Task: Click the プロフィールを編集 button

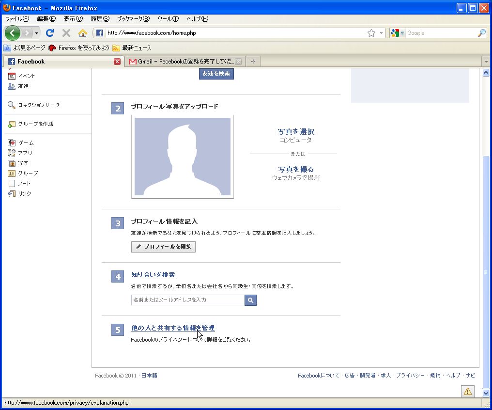Action: pyautogui.click(x=163, y=247)
